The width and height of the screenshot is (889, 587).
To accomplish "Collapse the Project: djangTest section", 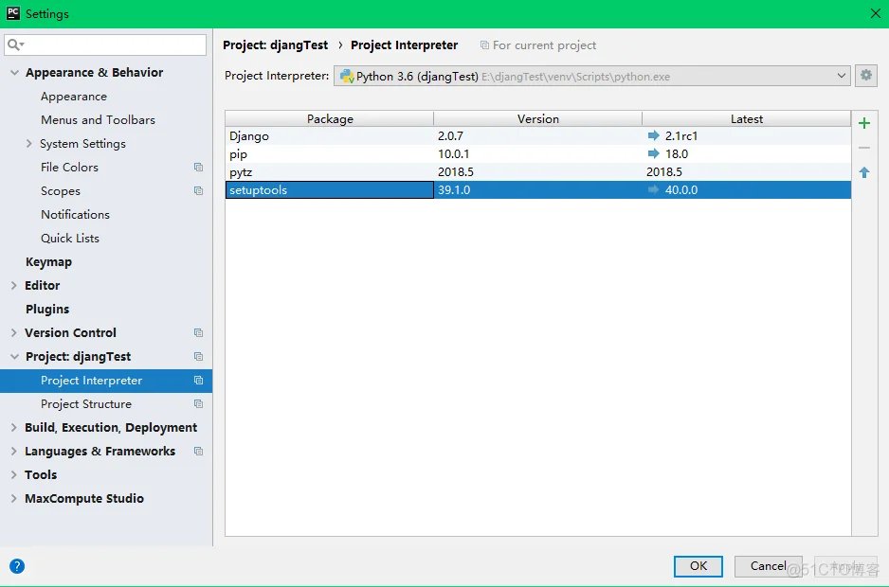I will (15, 356).
